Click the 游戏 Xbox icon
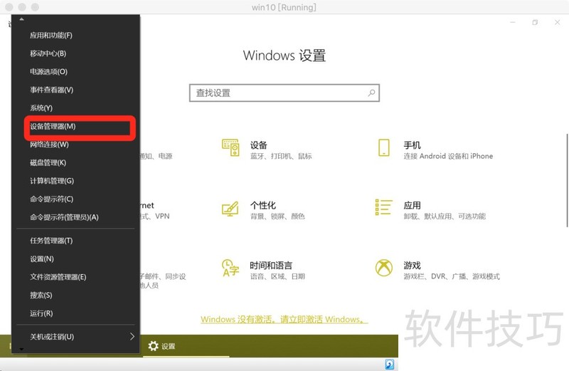This screenshot has width=569, height=371. point(384,268)
